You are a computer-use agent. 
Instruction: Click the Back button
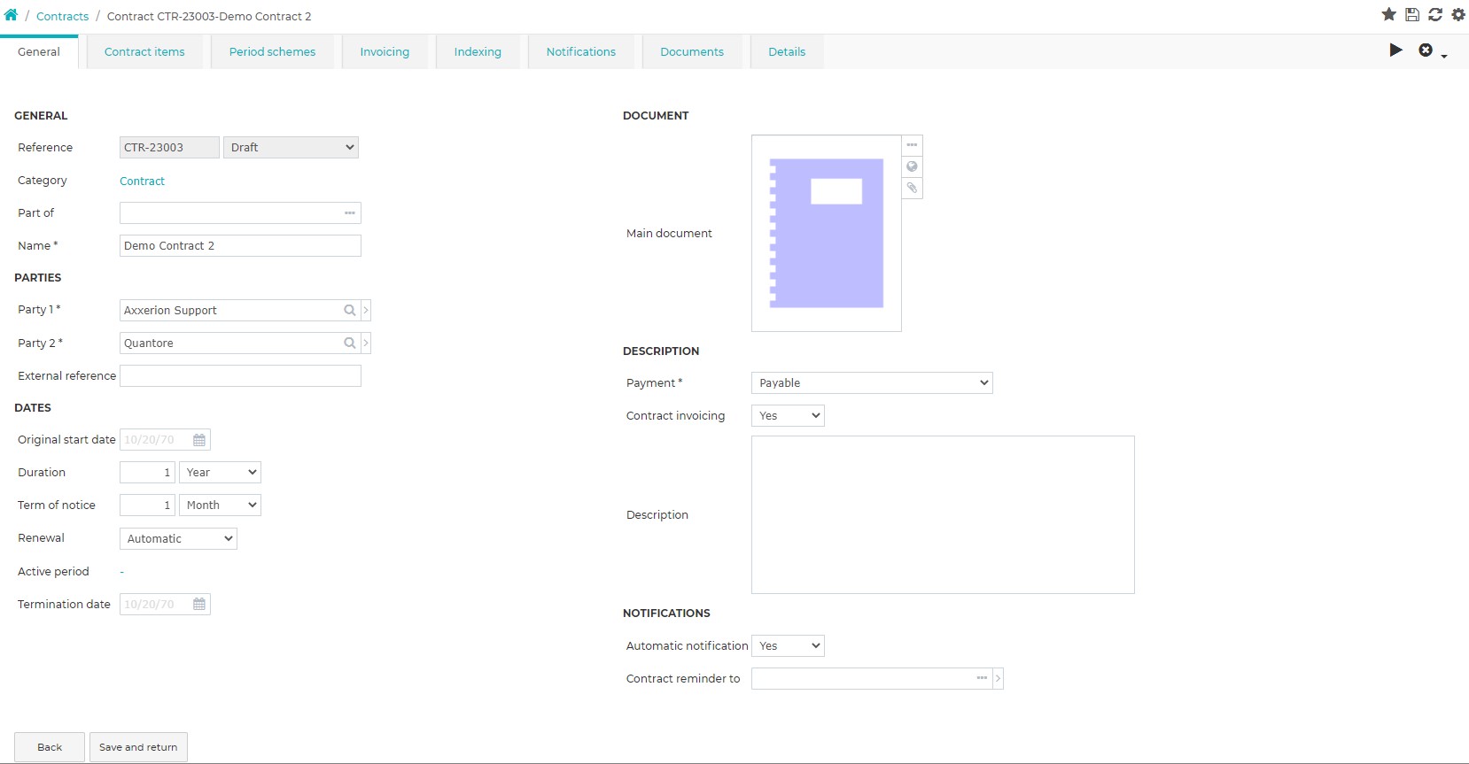point(50,747)
